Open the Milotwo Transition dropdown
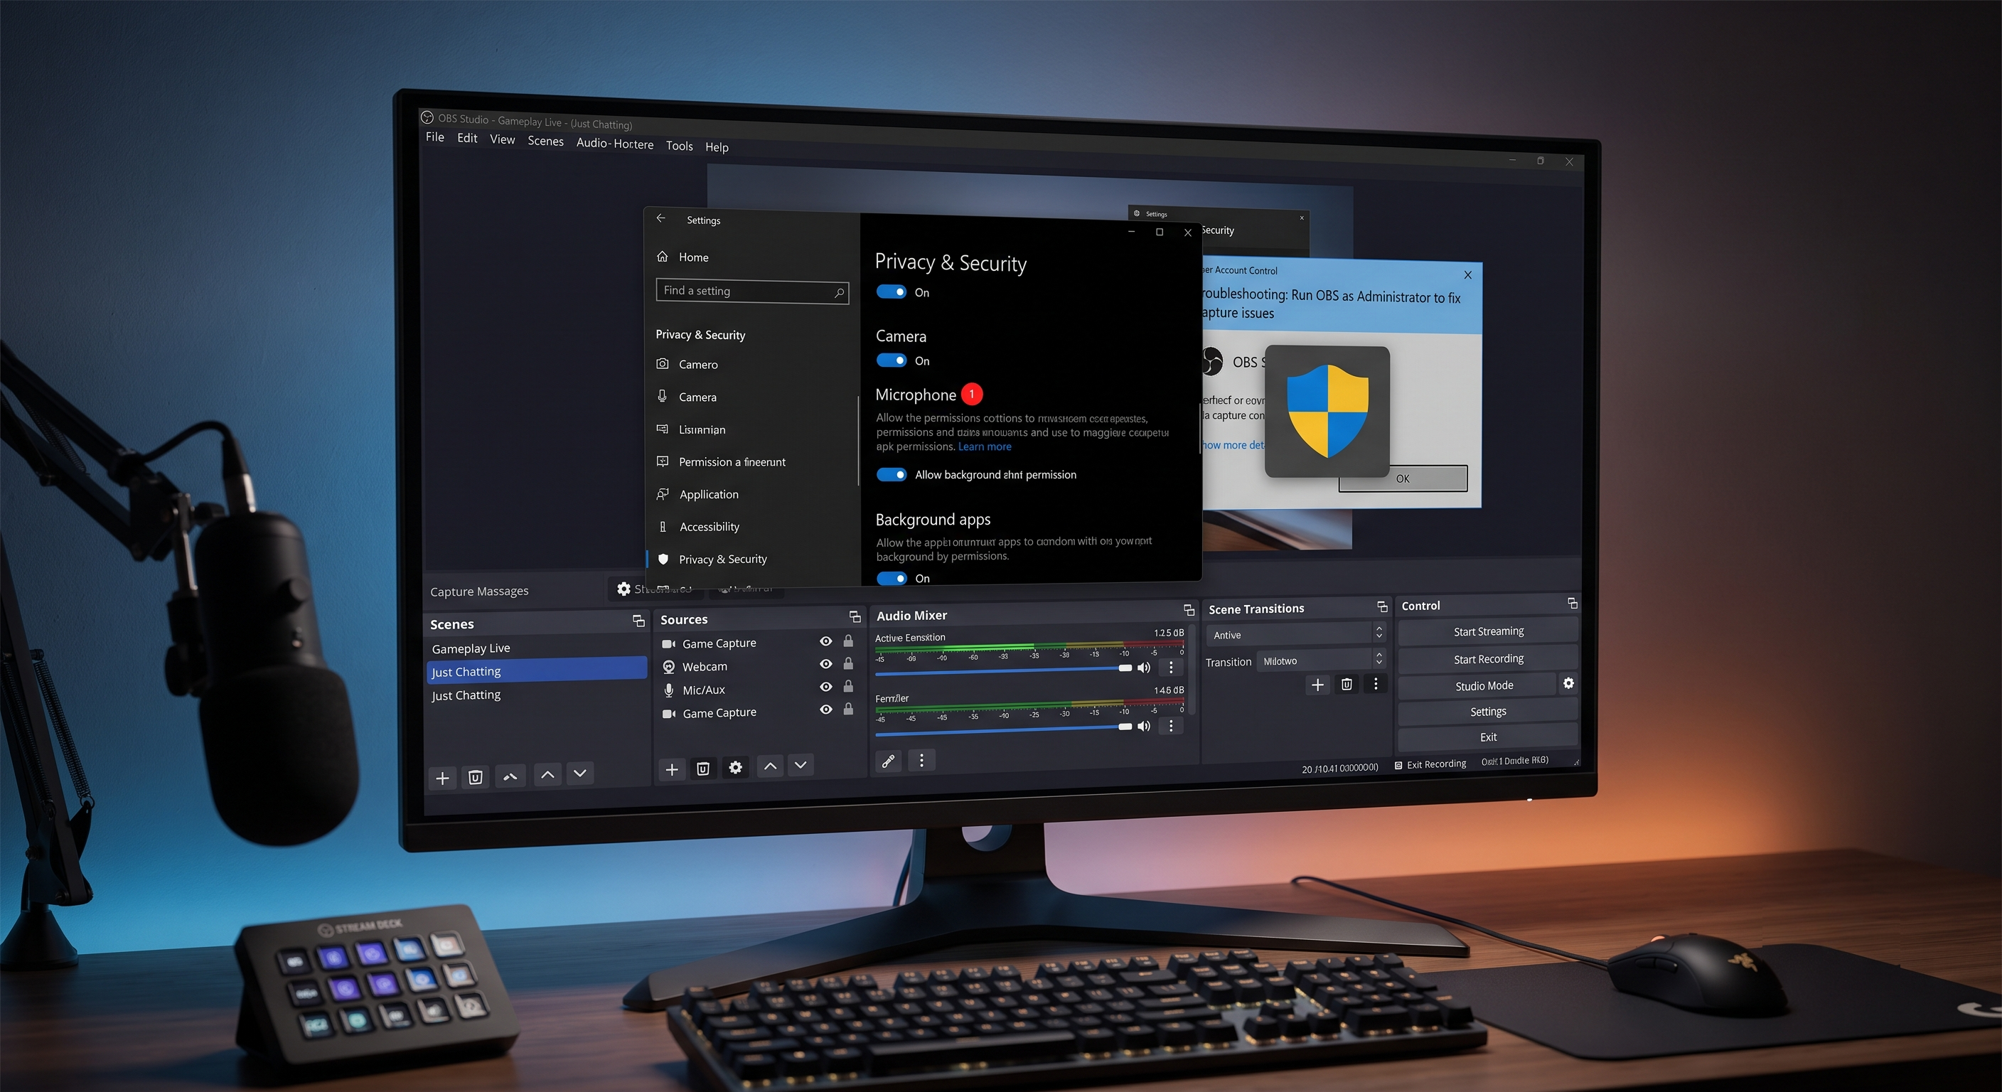This screenshot has height=1092, width=2002. click(x=1321, y=660)
